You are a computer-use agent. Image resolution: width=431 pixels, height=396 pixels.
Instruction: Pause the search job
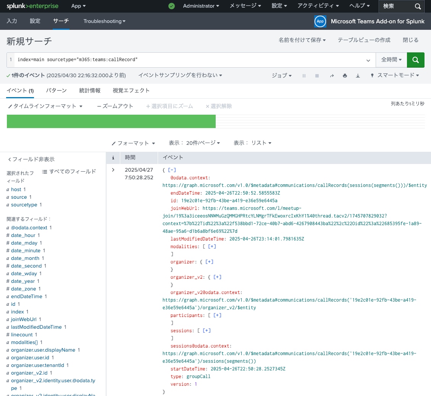304,76
